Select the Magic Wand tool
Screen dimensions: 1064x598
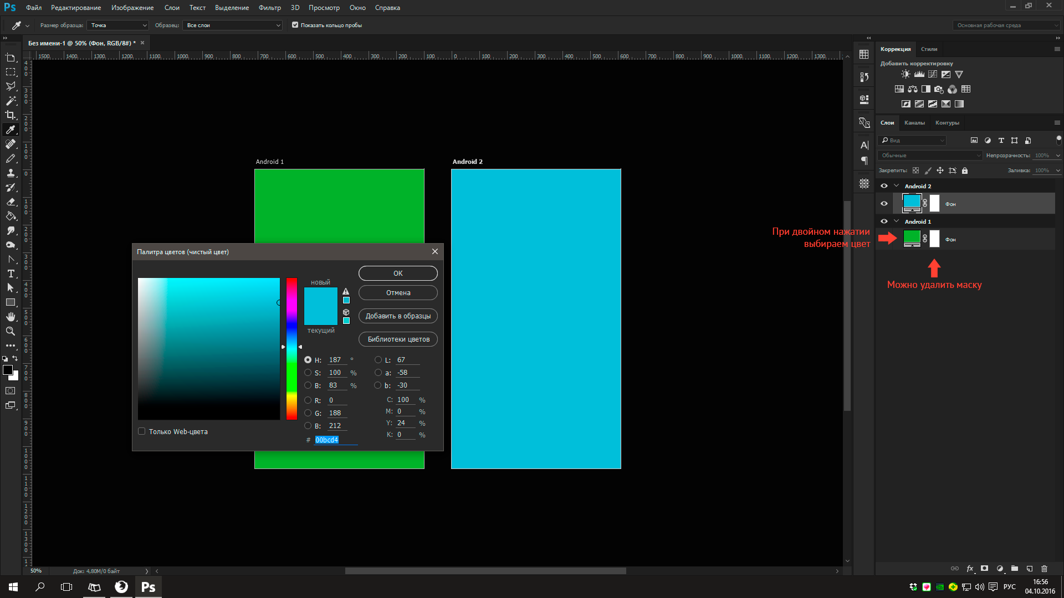tap(11, 101)
